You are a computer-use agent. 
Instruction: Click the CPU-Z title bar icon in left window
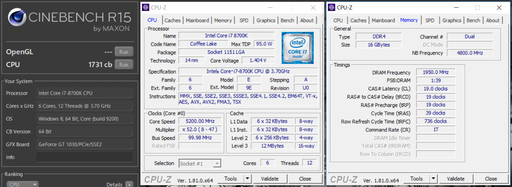pos(146,7)
